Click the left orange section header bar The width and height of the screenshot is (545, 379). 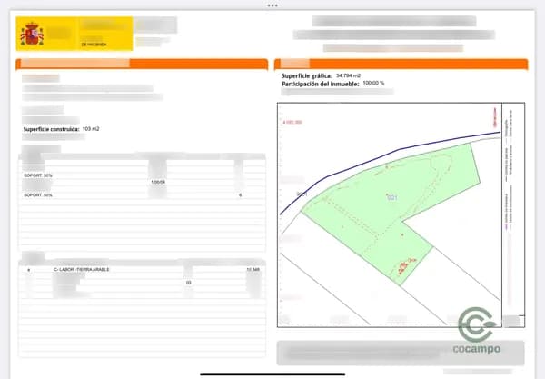point(141,64)
